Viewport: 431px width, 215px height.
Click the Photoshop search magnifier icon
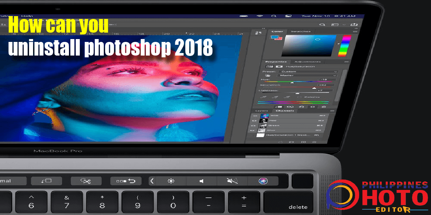click(x=322, y=25)
